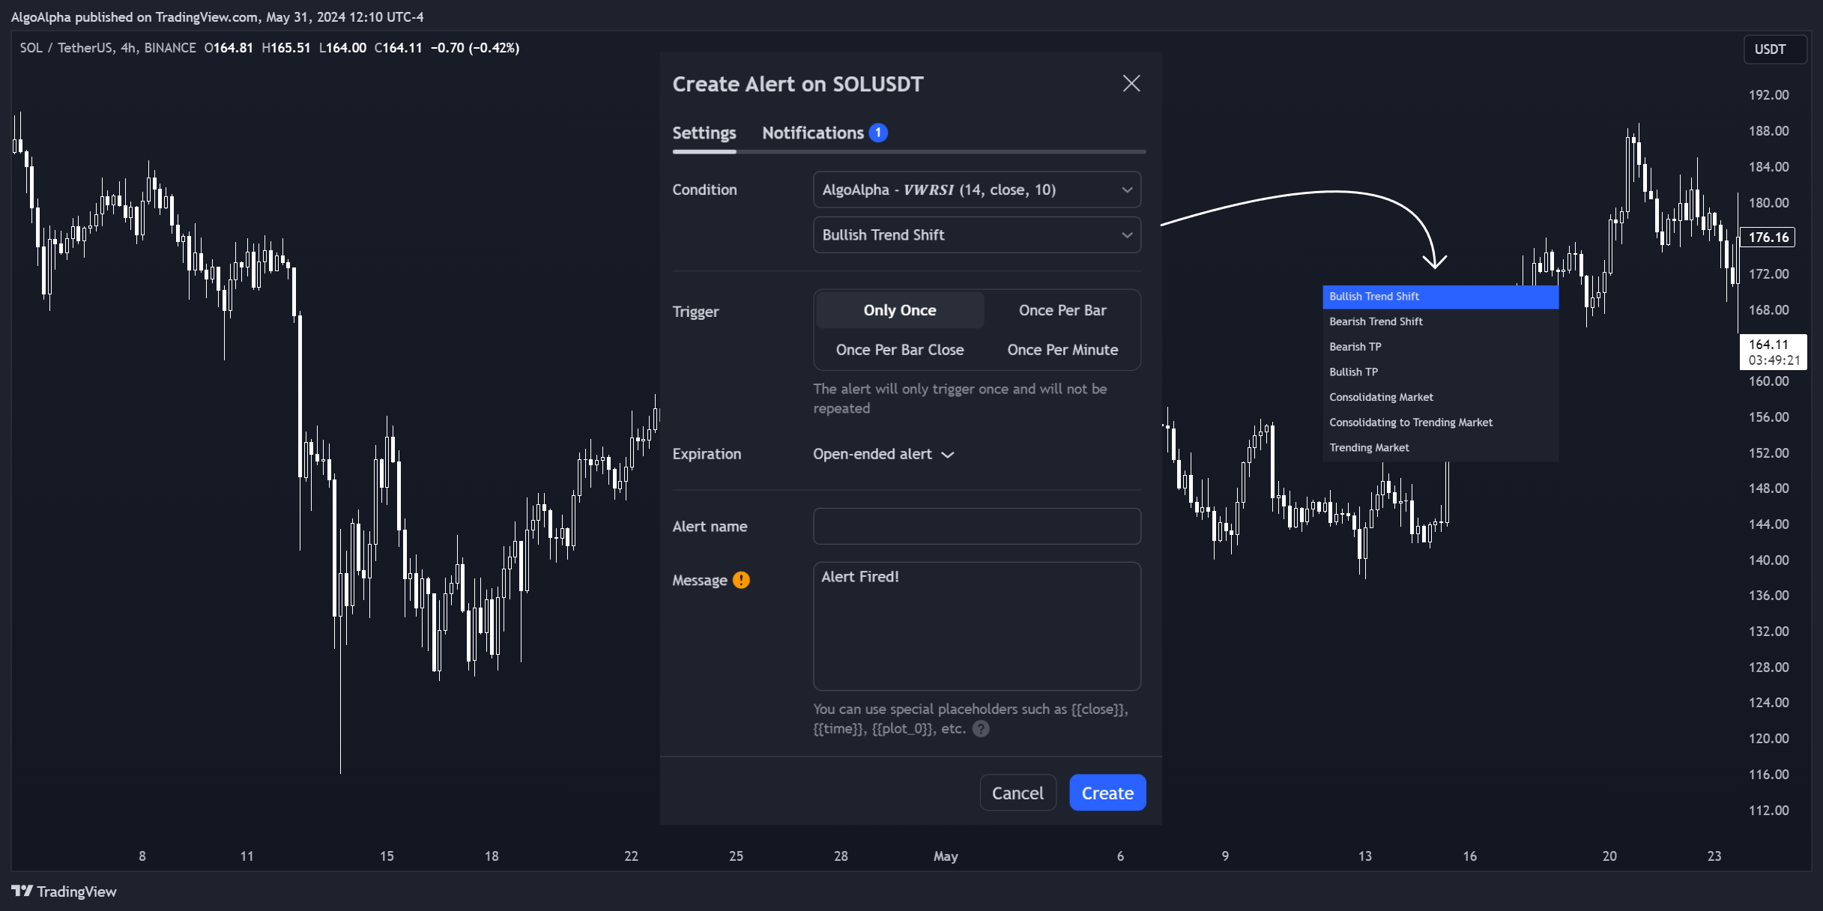
Task: Focus the Alert name input field
Action: 977,527
